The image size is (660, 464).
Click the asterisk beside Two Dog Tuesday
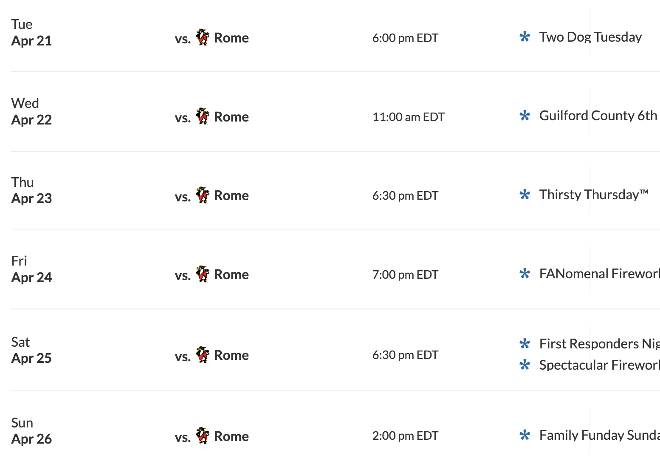525,37
